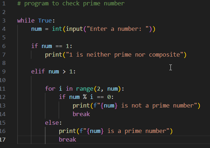Click the "while" keyword on line 3
This screenshot has height=148, width=210.
point(26,21)
